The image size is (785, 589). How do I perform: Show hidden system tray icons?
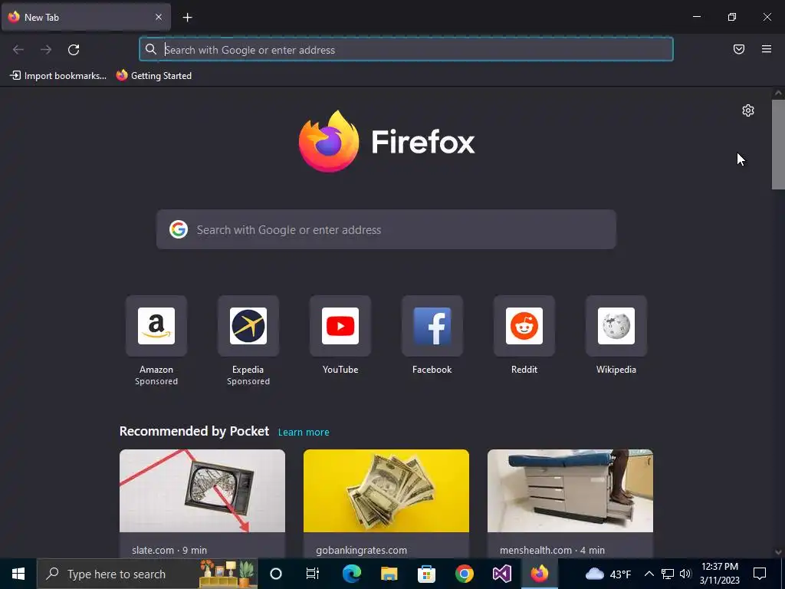point(649,574)
